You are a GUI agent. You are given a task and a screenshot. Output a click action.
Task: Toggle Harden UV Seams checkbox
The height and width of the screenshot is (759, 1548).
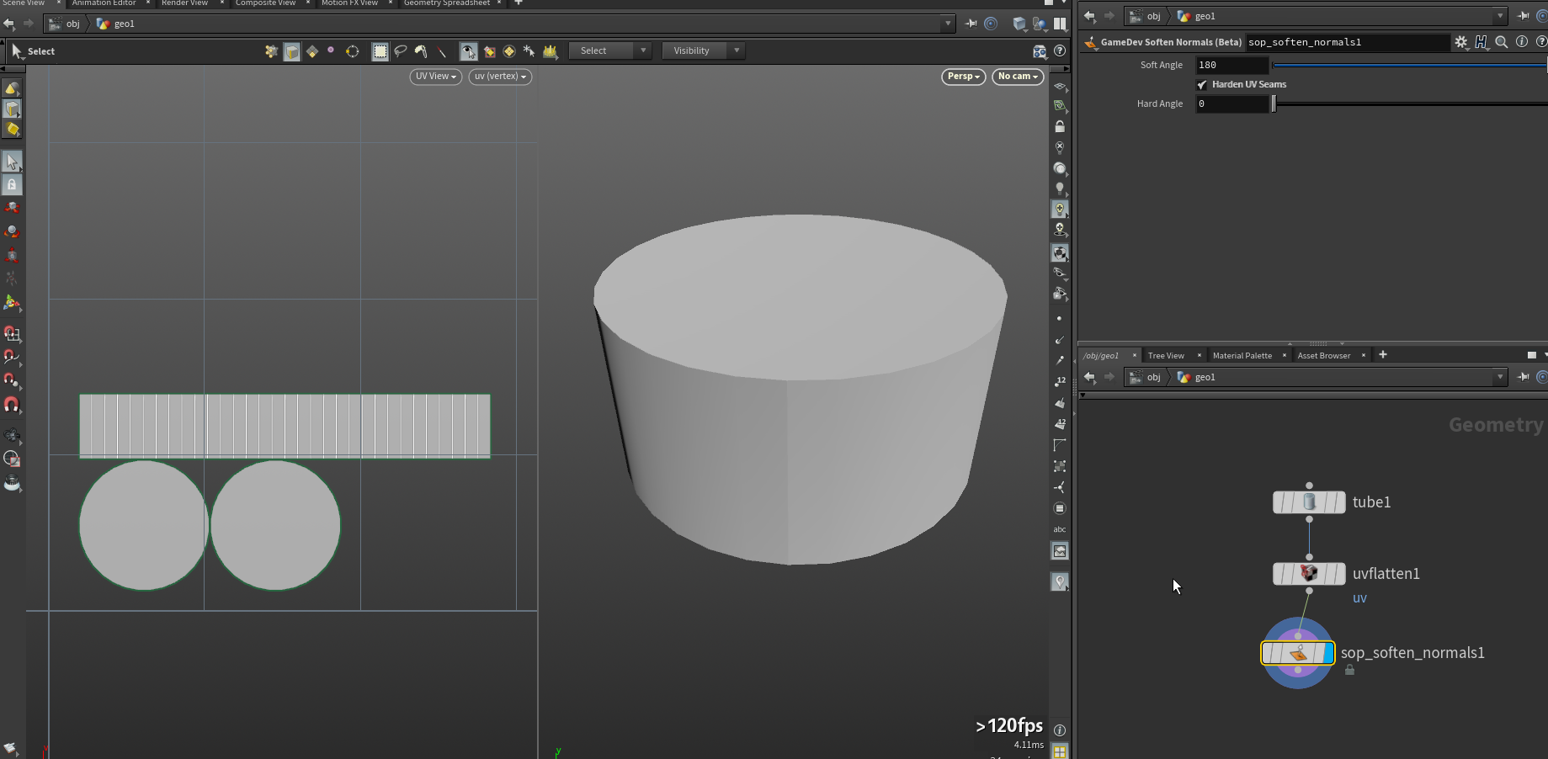click(1202, 85)
